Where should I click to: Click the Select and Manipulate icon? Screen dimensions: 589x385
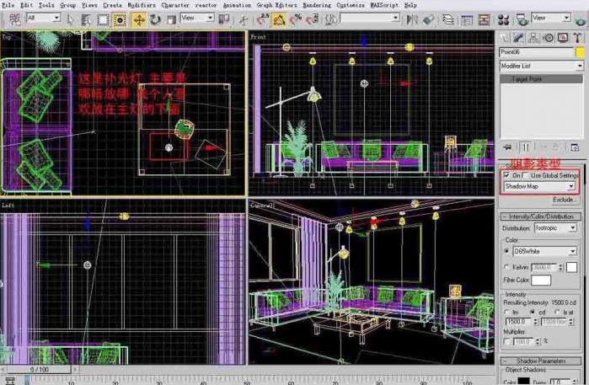(x=244, y=19)
